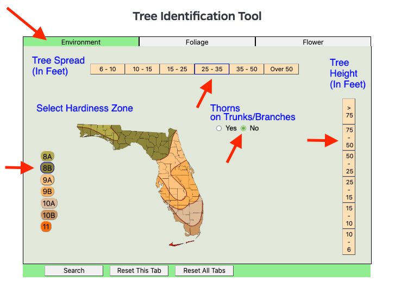Set tree spread to 6 - 10 feet
This screenshot has width=395, height=287.
click(108, 69)
